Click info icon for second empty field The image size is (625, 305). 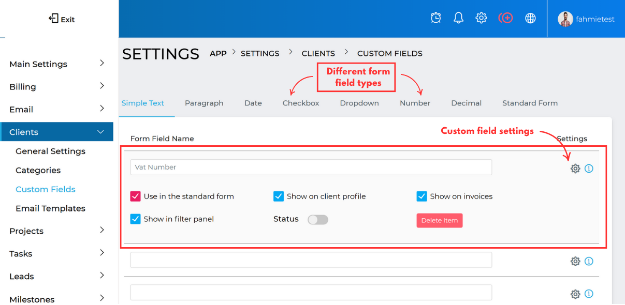589,261
